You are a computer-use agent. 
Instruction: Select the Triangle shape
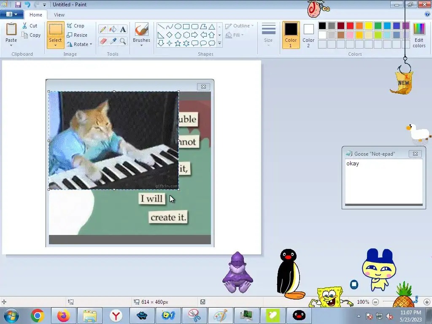click(212, 27)
